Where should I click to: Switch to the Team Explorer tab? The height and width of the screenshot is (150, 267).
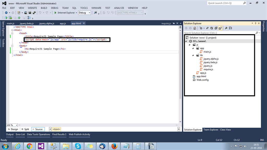coord(211,130)
